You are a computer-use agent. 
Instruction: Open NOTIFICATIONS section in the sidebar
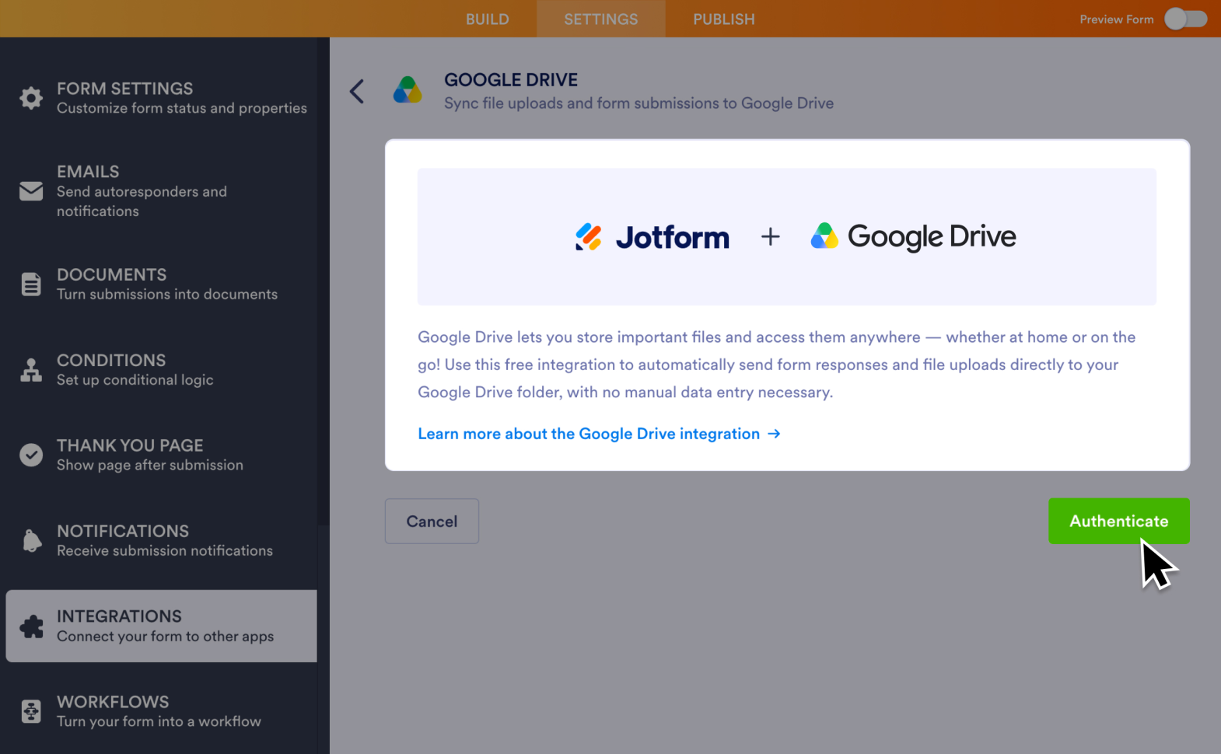click(162, 540)
